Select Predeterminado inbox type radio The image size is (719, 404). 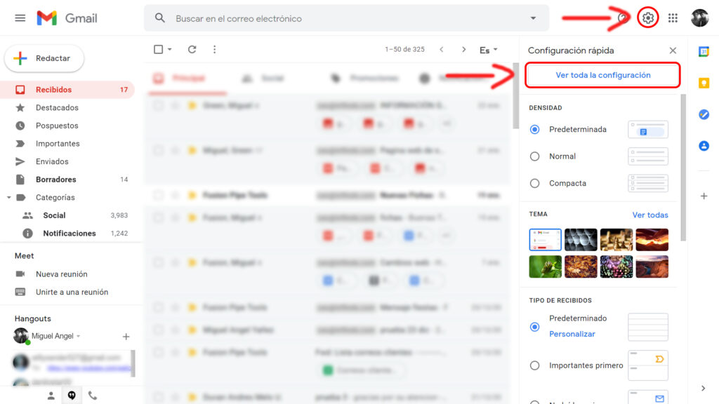(x=534, y=327)
